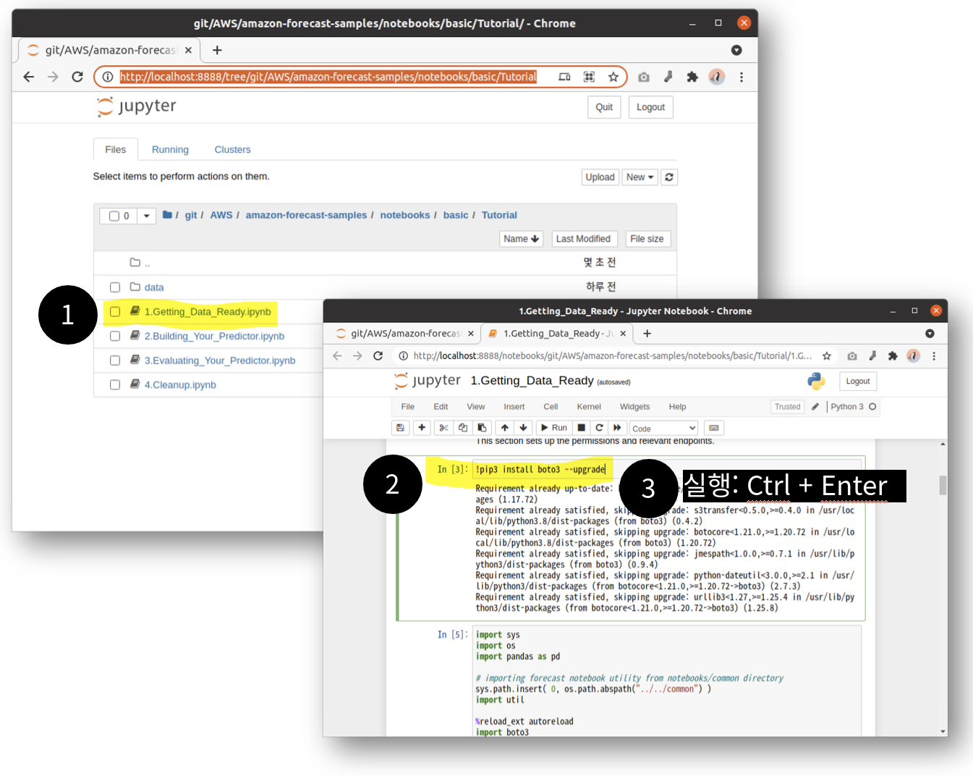Open the Help menu in notebook
This screenshot has width=973, height=776.
677,407
